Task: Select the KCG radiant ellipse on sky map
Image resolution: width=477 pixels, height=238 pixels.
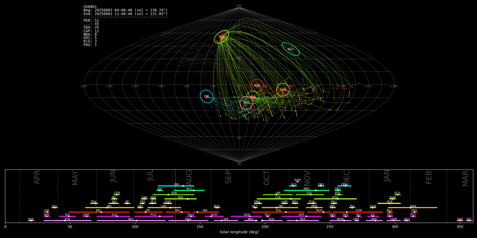Action: tap(291, 49)
